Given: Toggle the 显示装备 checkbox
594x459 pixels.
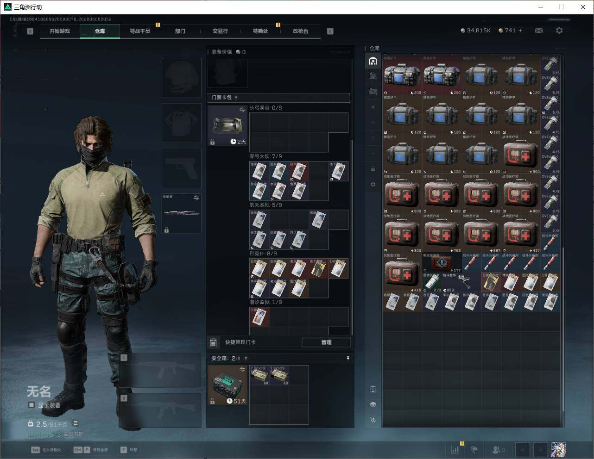Looking at the screenshot, I should tap(32, 405).
